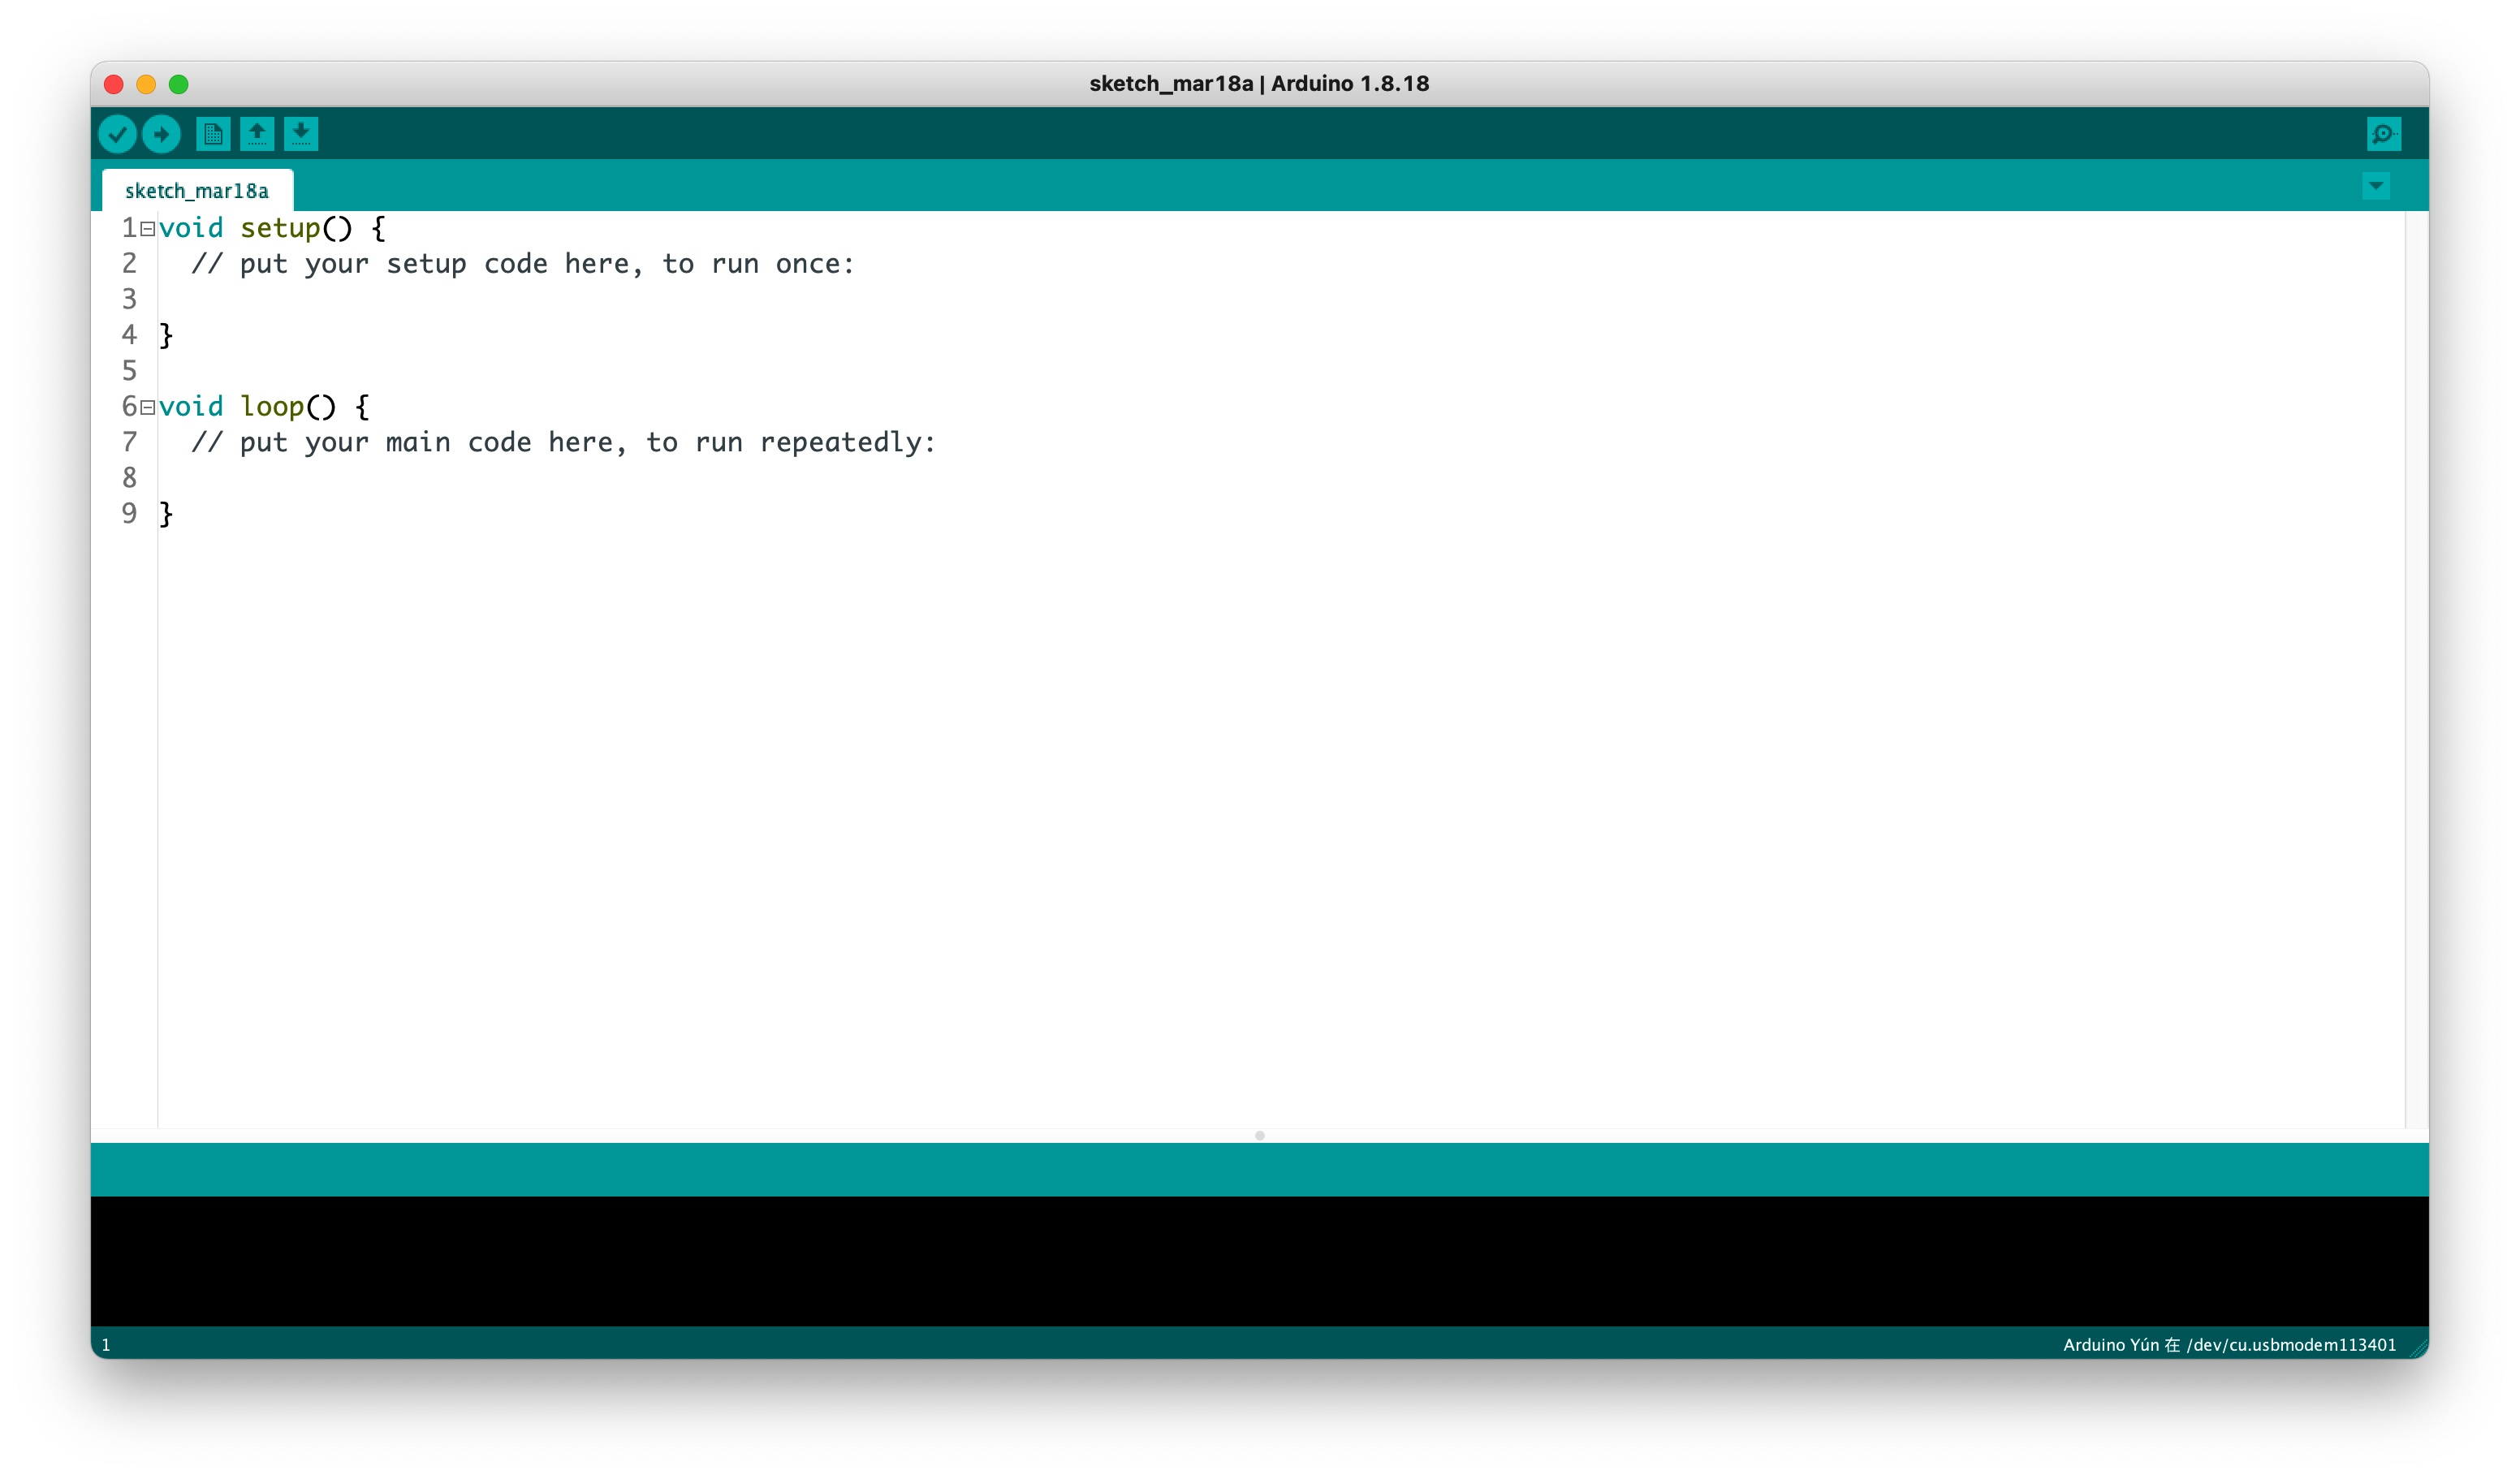The width and height of the screenshot is (2520, 1479).
Task: Click the word setup in line 1
Action: pyautogui.click(x=280, y=229)
